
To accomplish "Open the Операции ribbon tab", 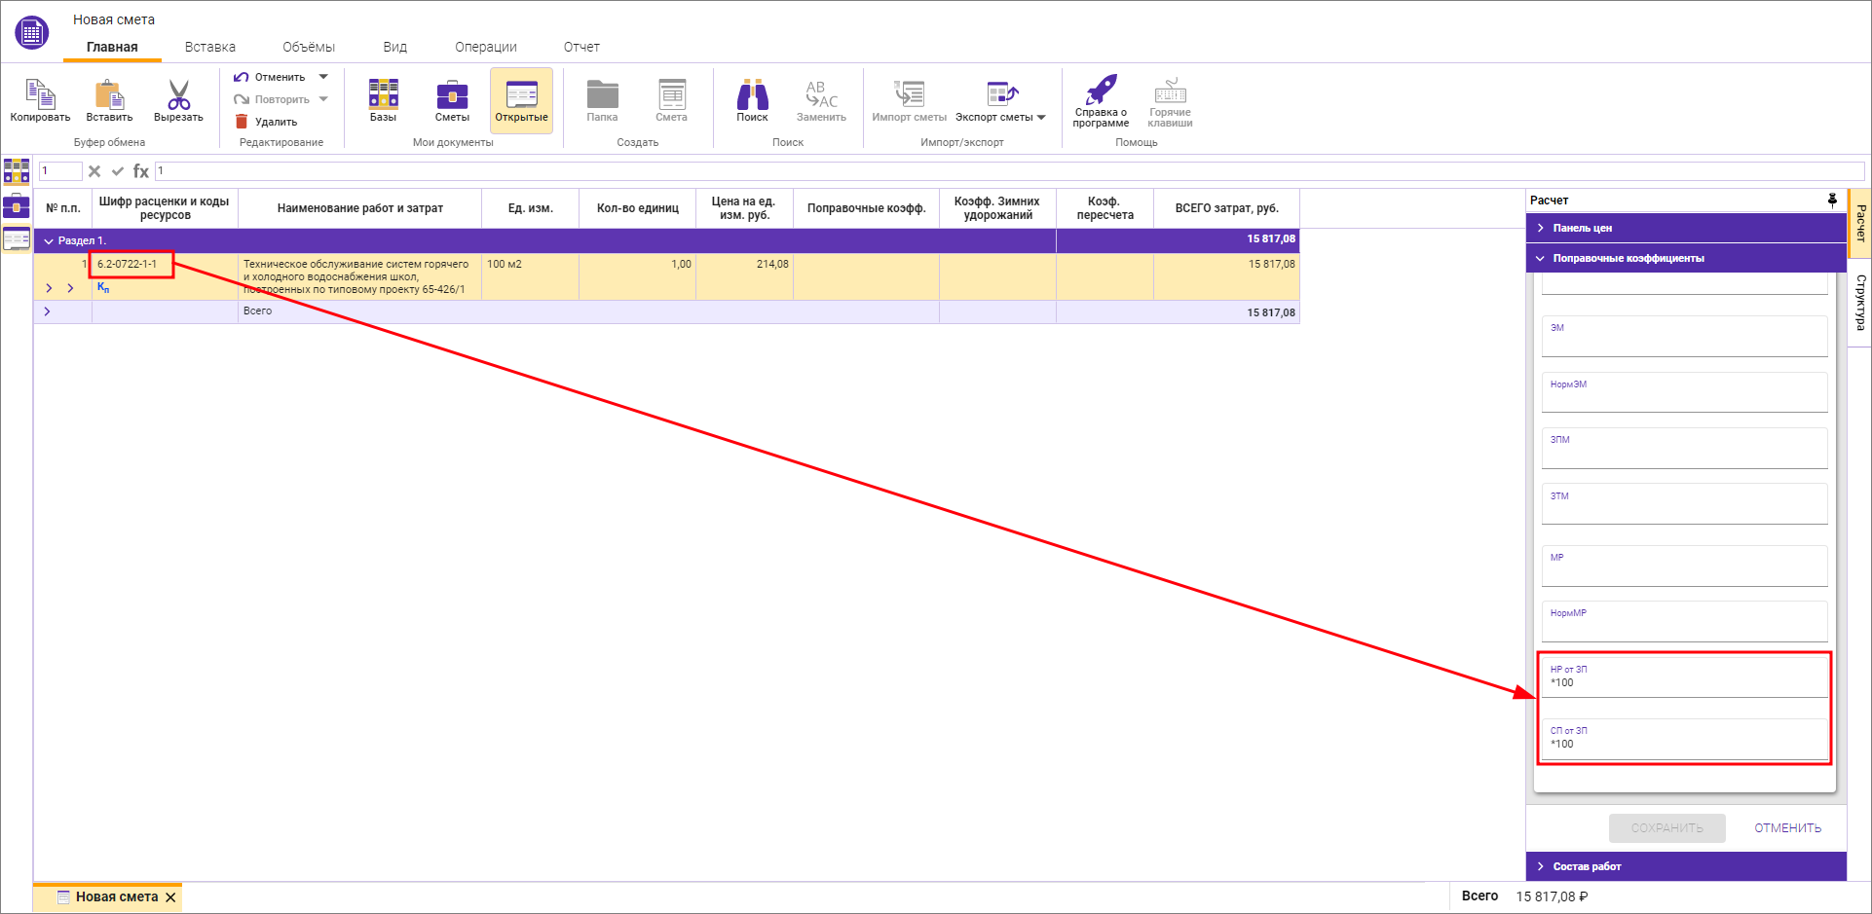I will tap(485, 47).
